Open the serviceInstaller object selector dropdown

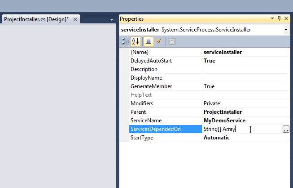286,30
